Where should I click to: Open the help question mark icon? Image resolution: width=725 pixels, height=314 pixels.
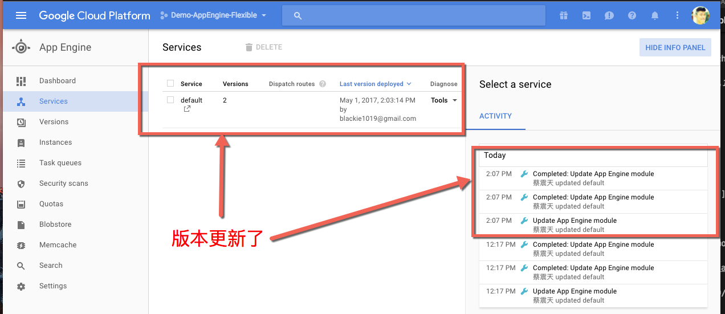[632, 15]
